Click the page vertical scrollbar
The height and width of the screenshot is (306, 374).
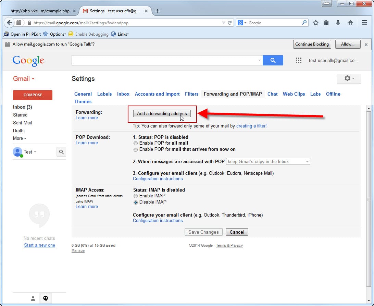click(x=369, y=199)
